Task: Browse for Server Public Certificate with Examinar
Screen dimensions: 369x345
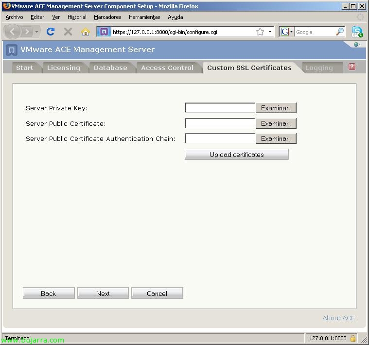Action: pos(276,123)
